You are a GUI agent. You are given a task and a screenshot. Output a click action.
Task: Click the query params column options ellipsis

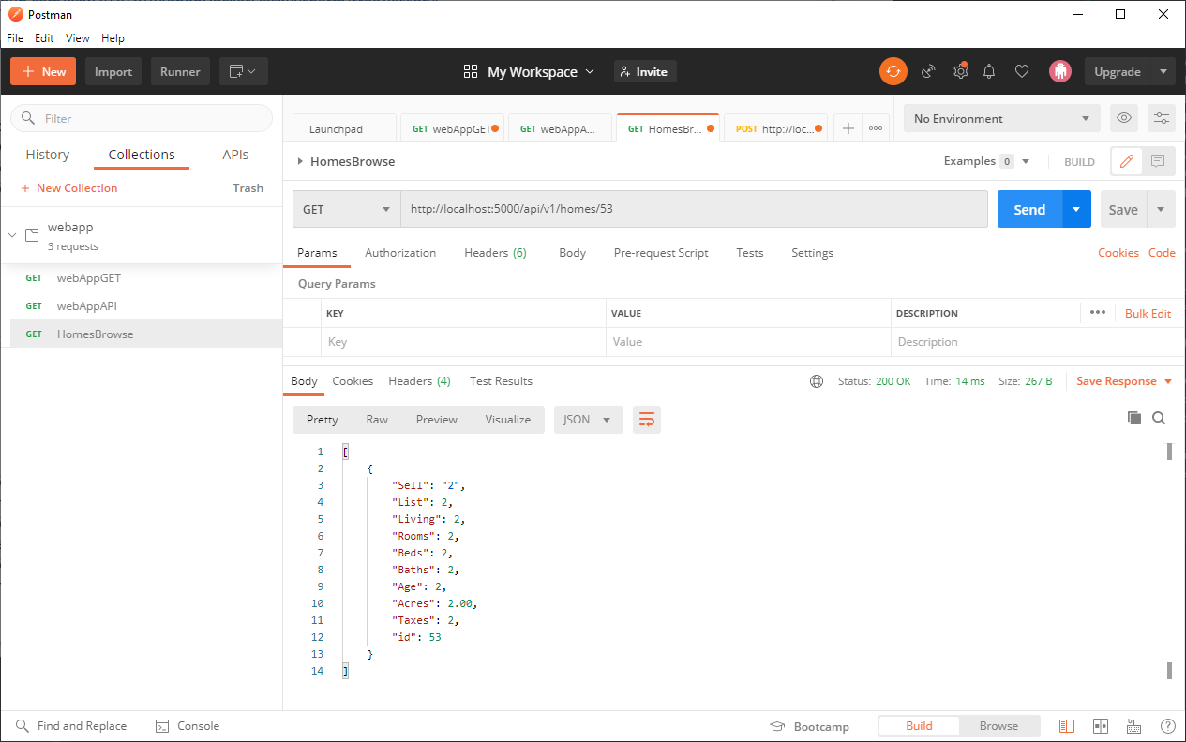click(x=1098, y=313)
